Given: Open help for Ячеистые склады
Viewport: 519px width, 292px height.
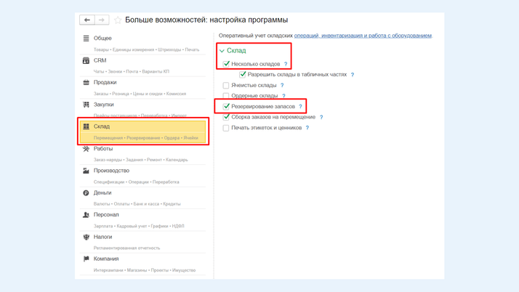Looking at the screenshot, I should [282, 85].
